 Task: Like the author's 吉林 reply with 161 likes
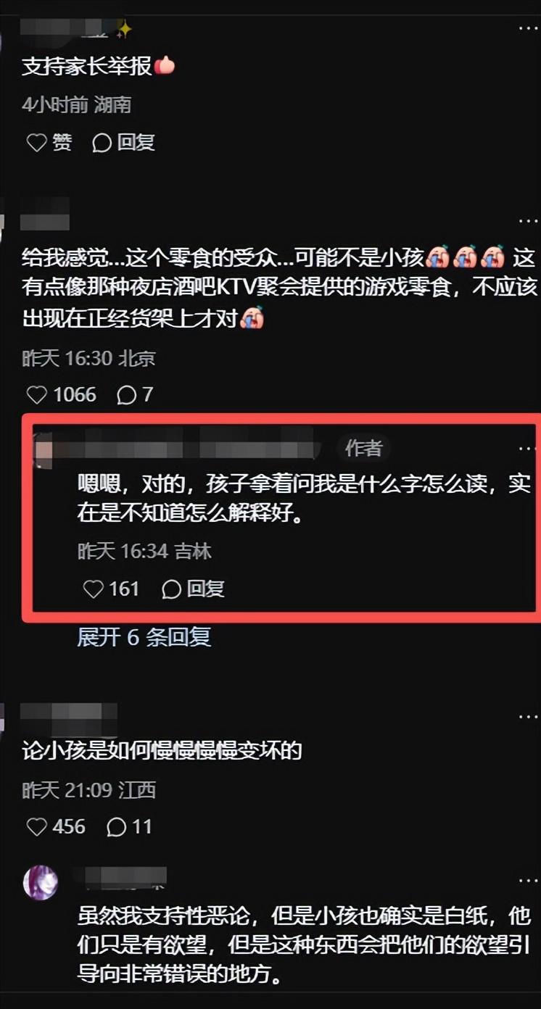(110, 589)
